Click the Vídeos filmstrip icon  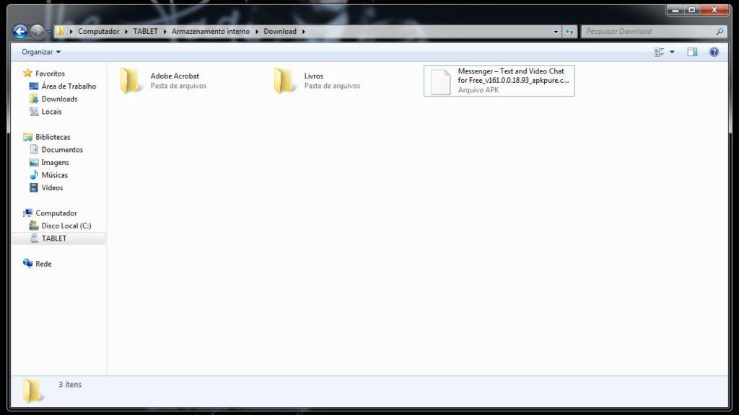tap(34, 187)
